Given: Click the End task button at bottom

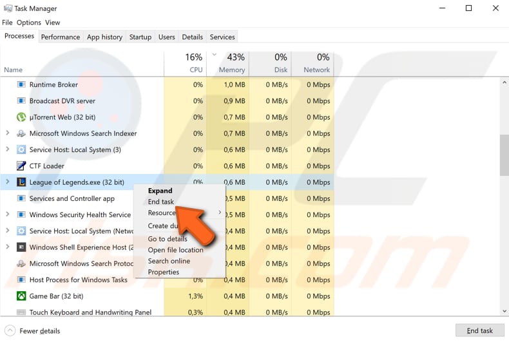Looking at the screenshot, I should tap(480, 330).
